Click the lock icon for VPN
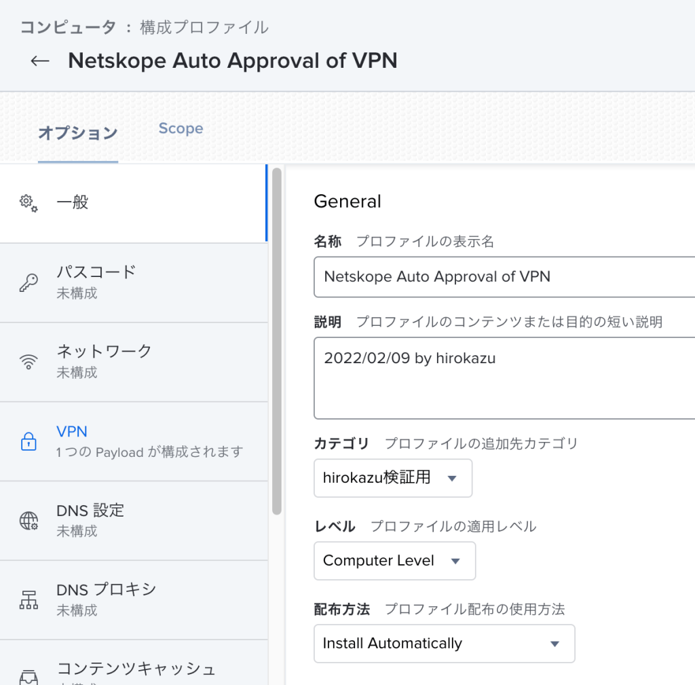The width and height of the screenshot is (695, 685). pos(29,441)
